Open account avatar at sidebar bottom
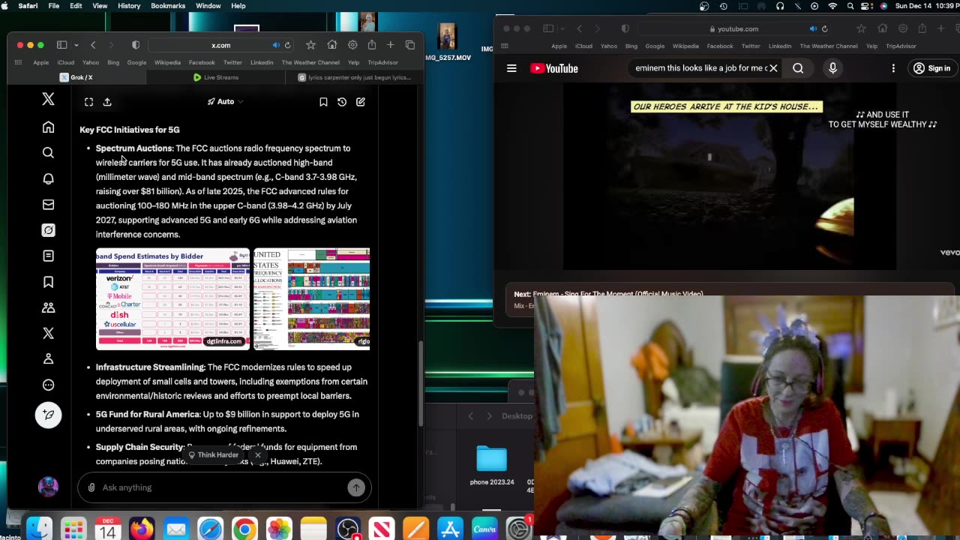Image resolution: width=960 pixels, height=540 pixels. pos(48,487)
